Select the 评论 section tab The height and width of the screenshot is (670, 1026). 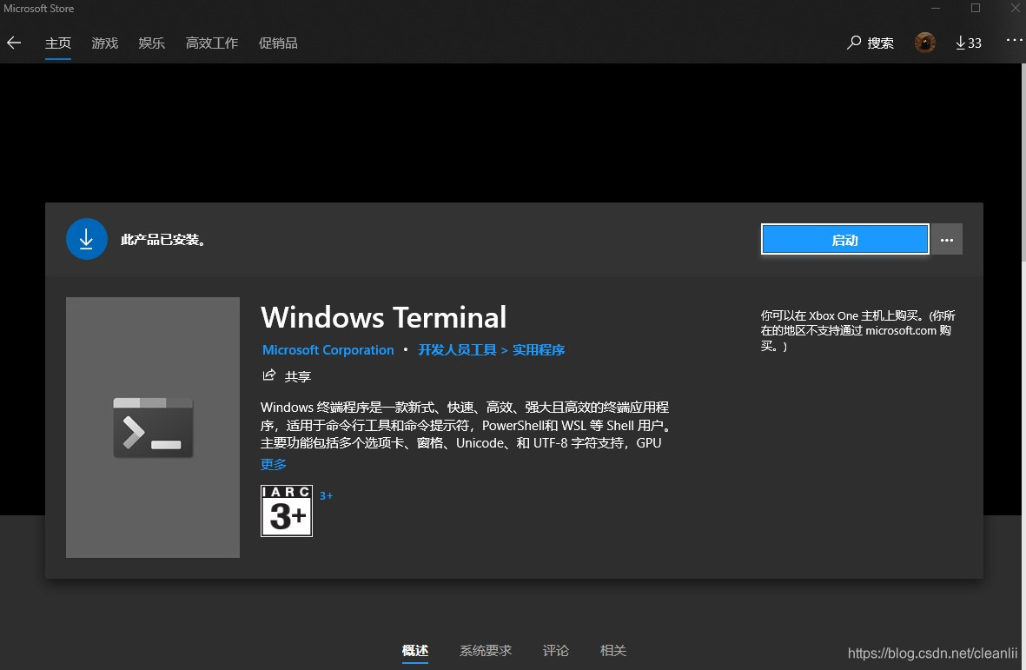[555, 650]
